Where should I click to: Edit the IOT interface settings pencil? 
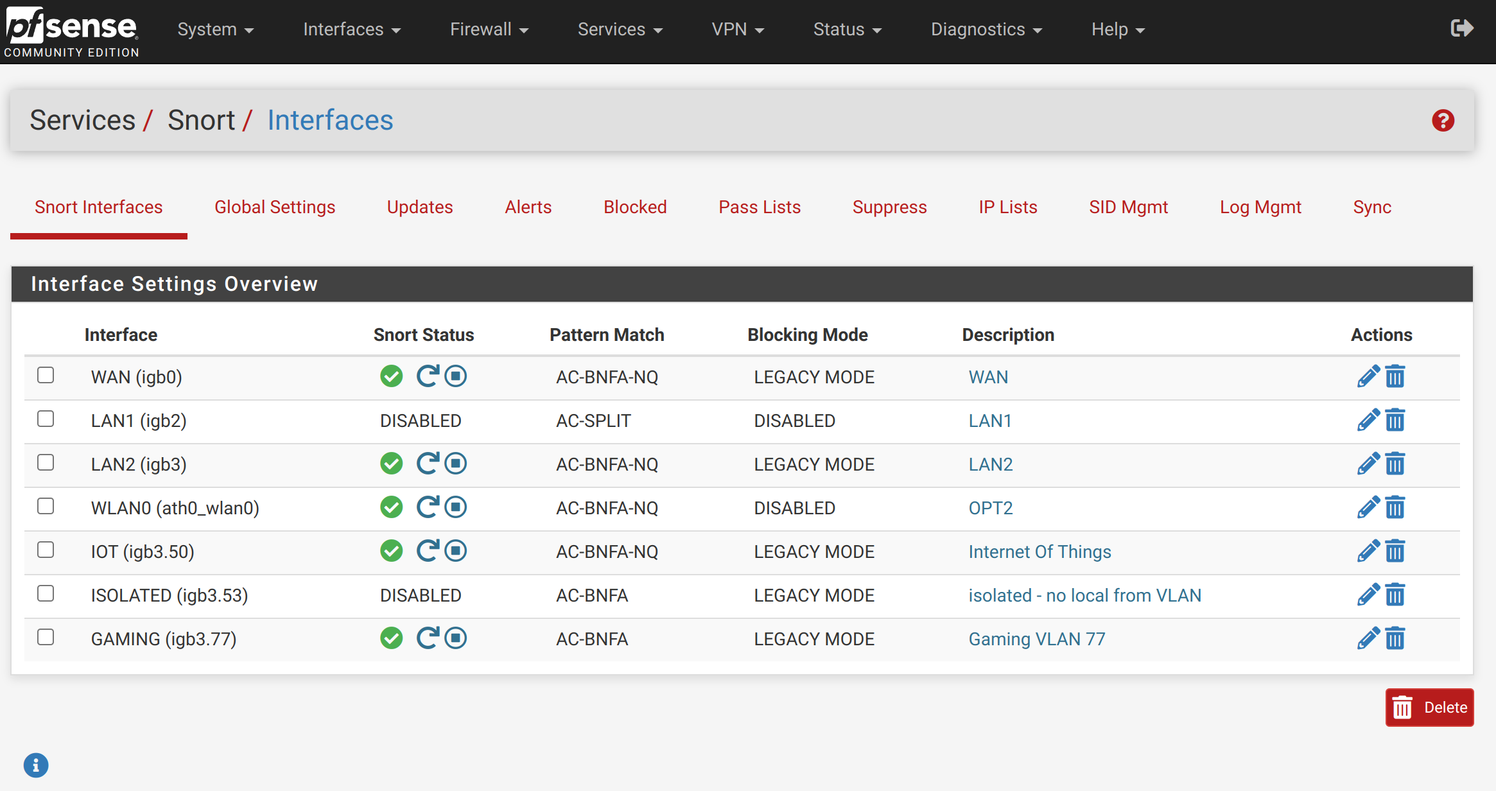point(1368,551)
